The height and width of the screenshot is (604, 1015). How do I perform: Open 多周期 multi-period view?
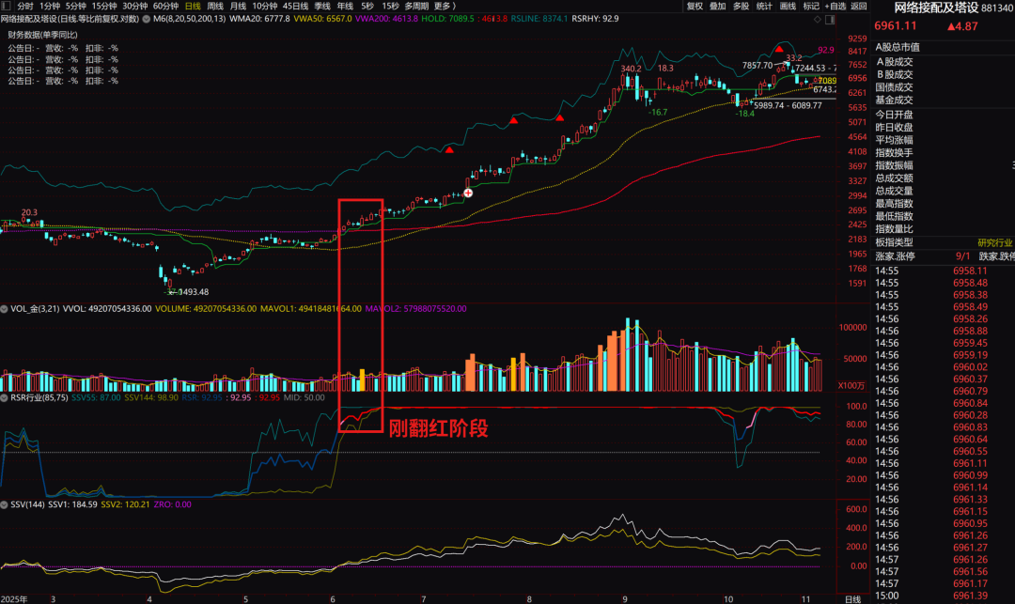(417, 6)
